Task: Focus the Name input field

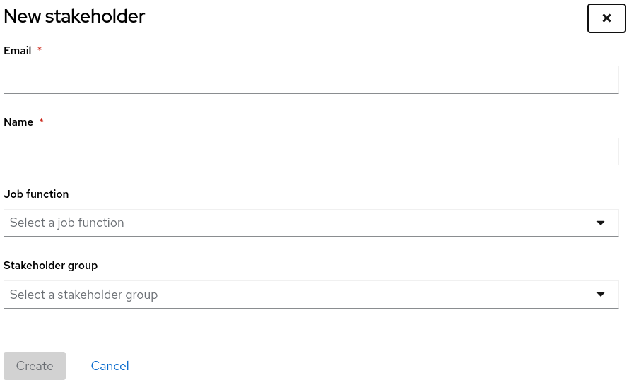Action: 311,151
